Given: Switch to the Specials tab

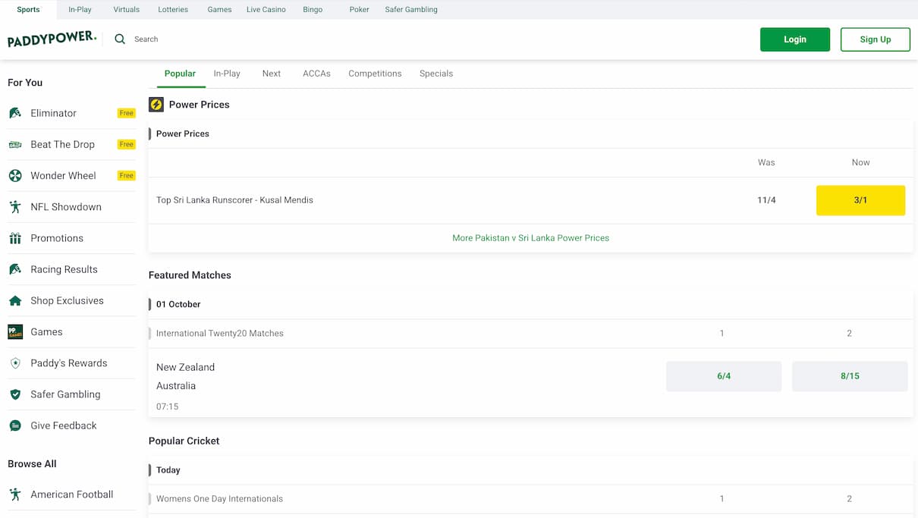Looking at the screenshot, I should pos(436,74).
